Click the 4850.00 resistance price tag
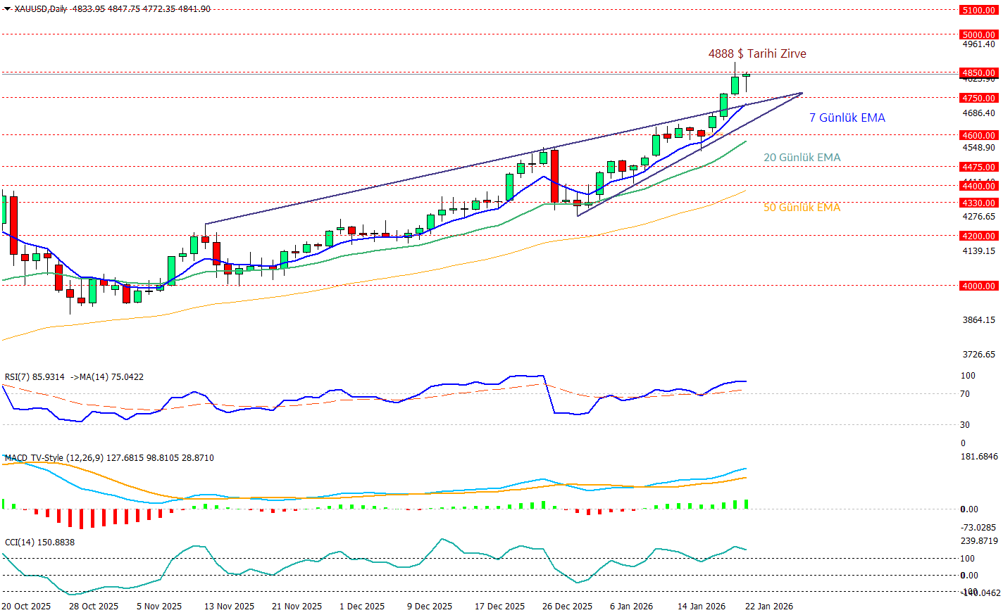1003x615 pixels. click(978, 72)
